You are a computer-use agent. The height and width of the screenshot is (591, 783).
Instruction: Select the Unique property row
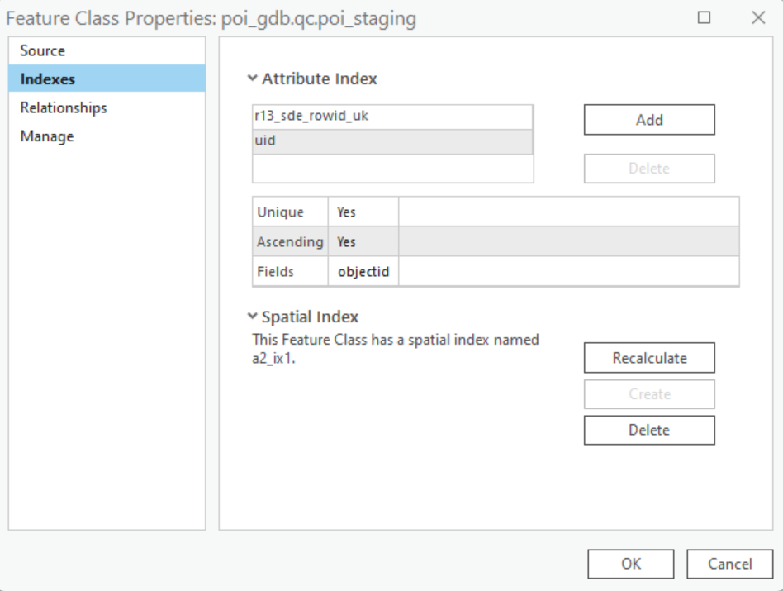point(496,212)
